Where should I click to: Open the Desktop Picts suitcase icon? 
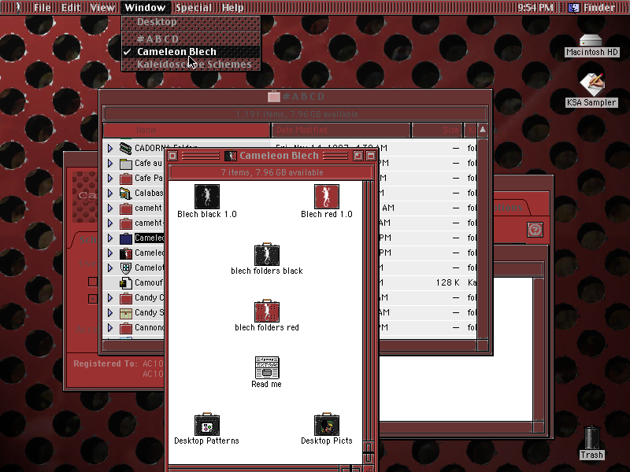(326, 424)
